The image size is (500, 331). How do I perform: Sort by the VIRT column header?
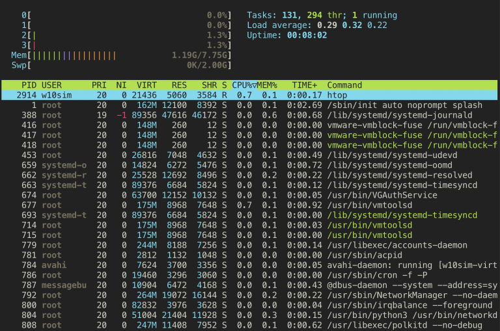146,85
